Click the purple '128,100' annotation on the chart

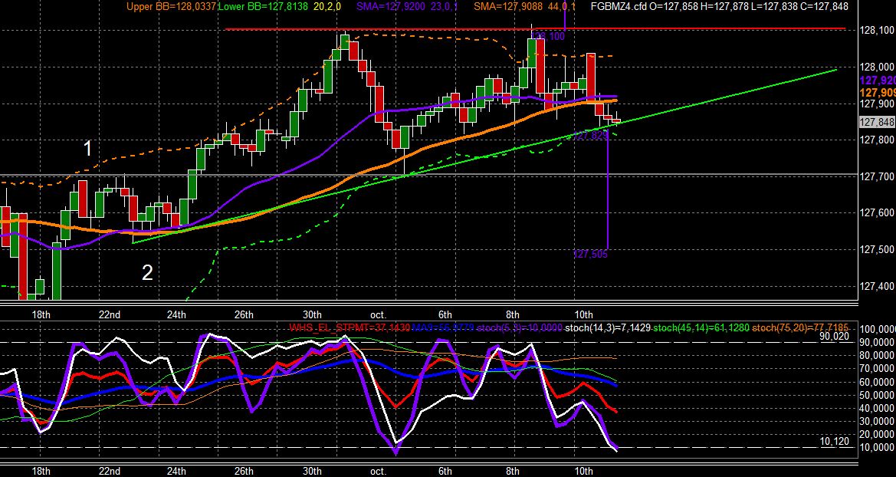[x=547, y=37]
